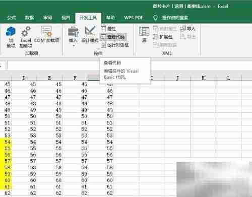This screenshot has height=197, width=252.
Task: Click 查看代码 view code button
Action: 113,37
